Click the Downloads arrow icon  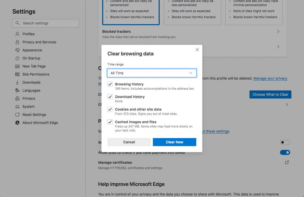click(x=17, y=82)
